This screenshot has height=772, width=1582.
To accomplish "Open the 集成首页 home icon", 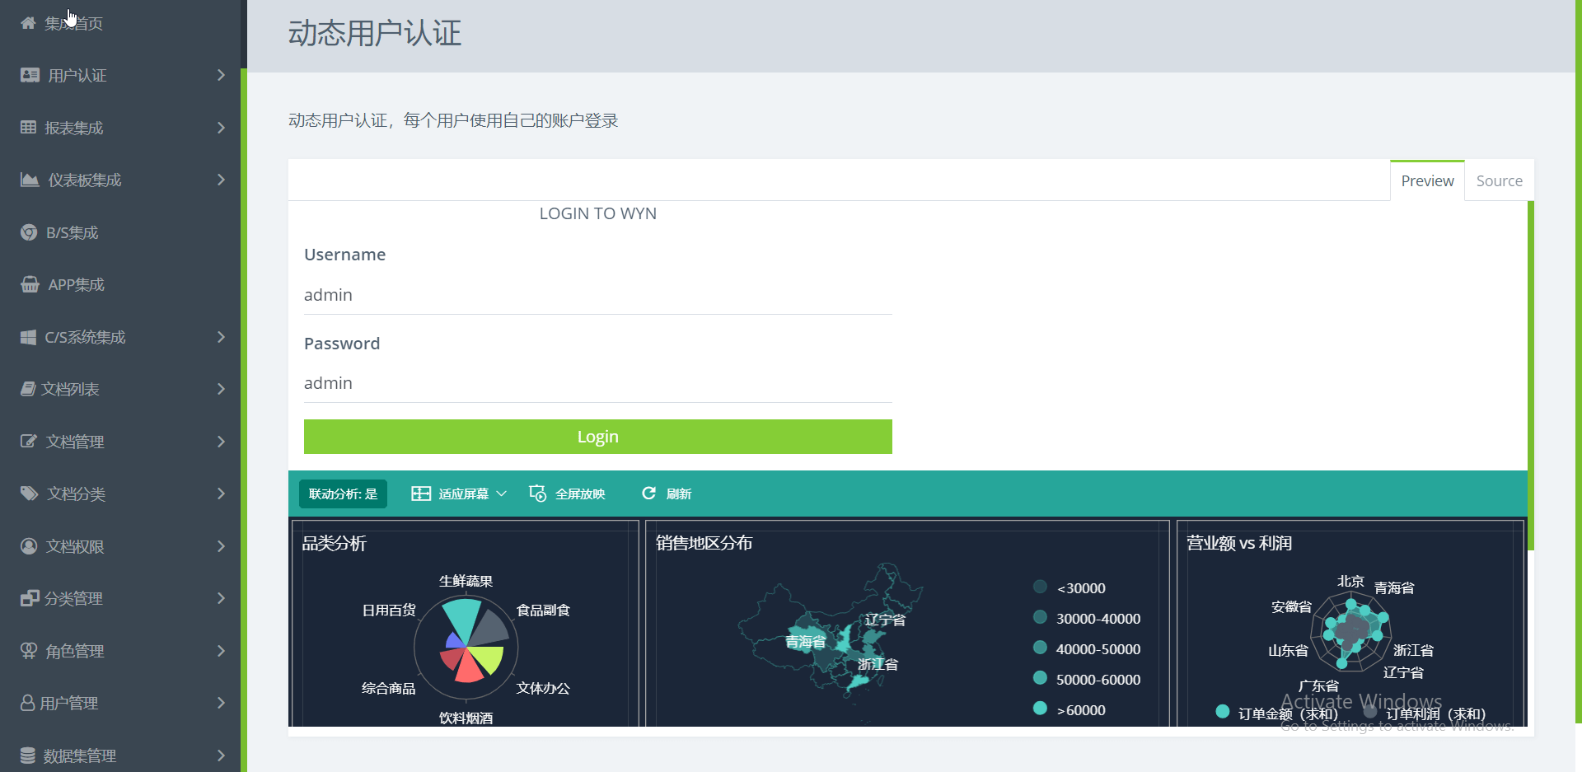I will coord(29,23).
